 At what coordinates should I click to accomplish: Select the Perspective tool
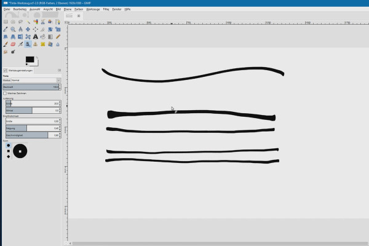click(13, 37)
